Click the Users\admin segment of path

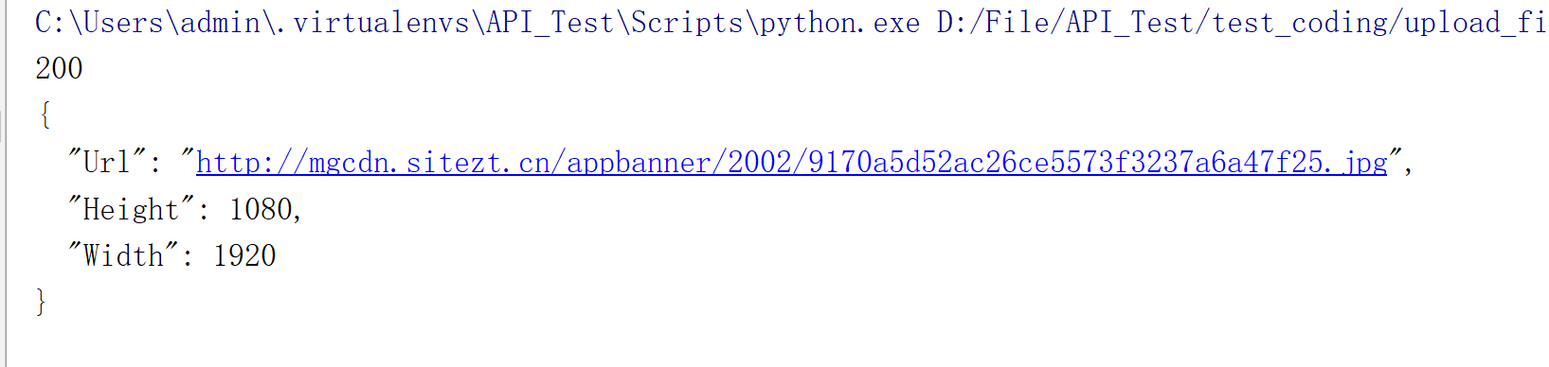[171, 23]
